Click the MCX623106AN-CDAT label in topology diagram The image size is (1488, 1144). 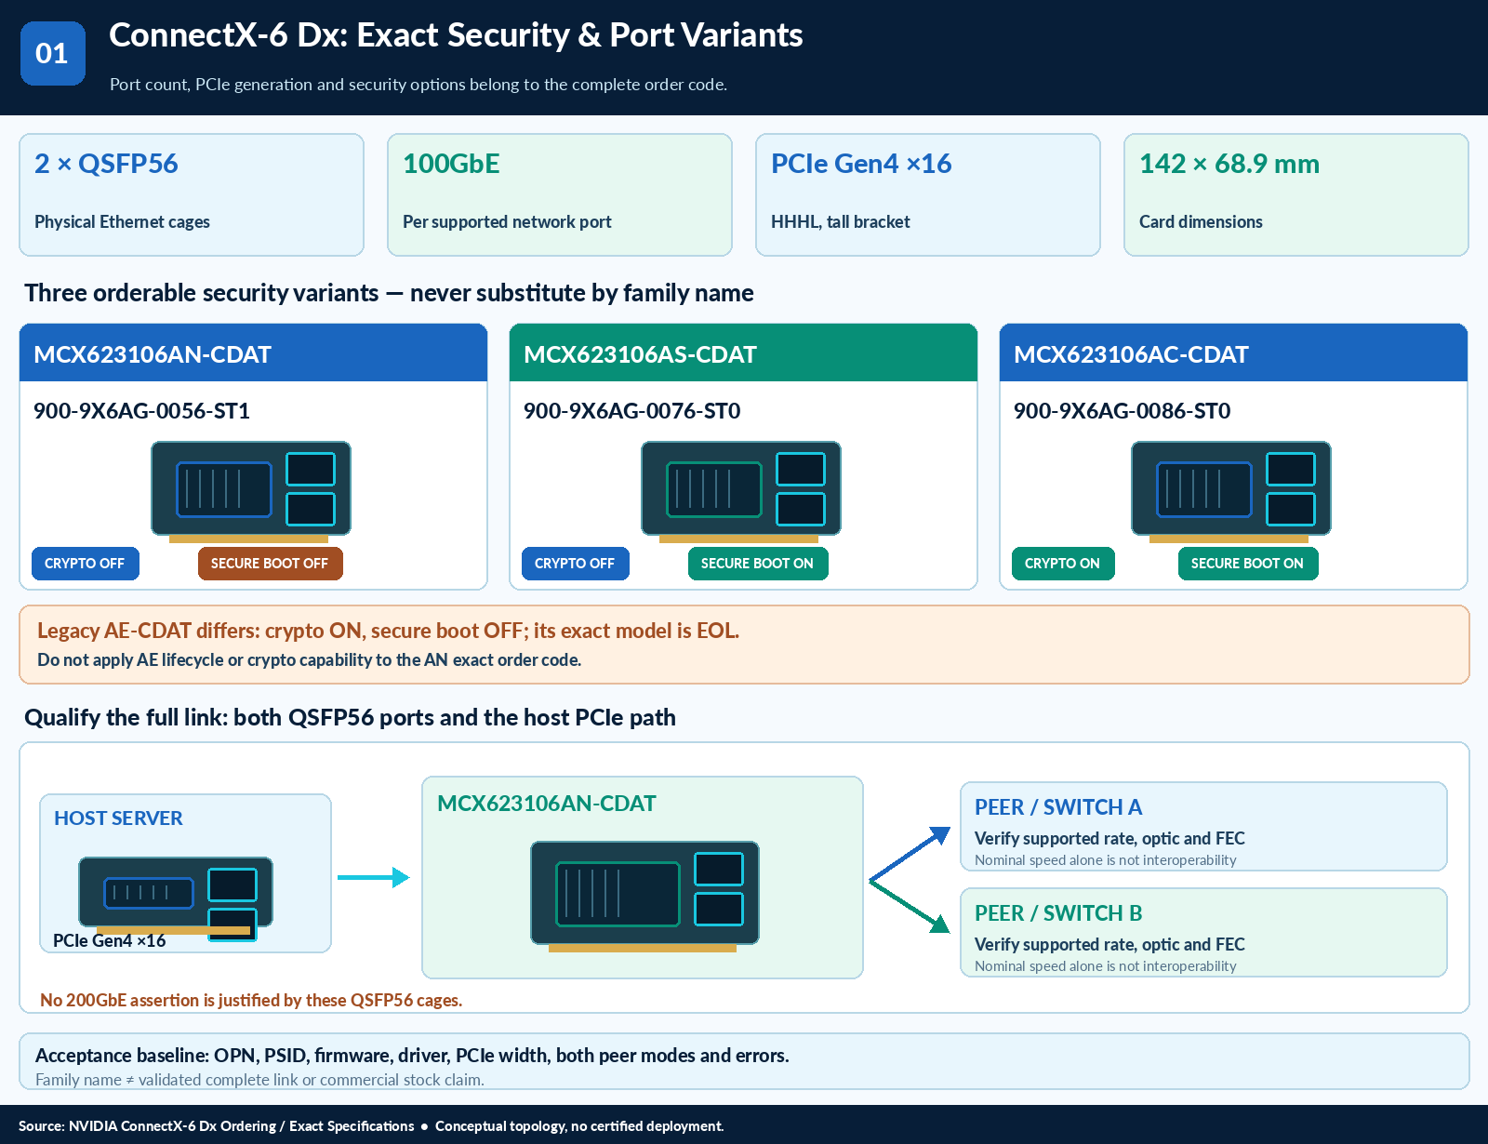tap(547, 804)
